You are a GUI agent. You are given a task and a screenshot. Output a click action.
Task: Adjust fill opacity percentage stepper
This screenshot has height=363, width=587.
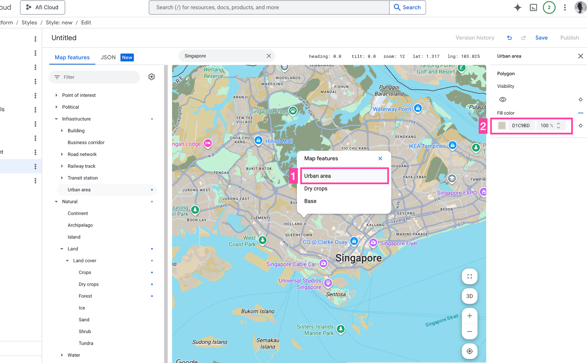(x=558, y=126)
